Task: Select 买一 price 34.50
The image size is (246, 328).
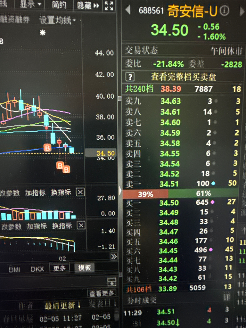Action: point(169,203)
